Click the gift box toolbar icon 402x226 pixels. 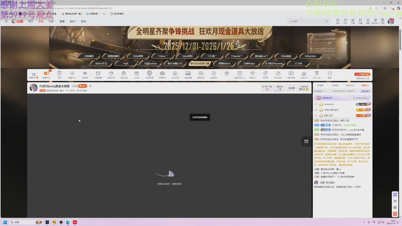(x=227, y=74)
